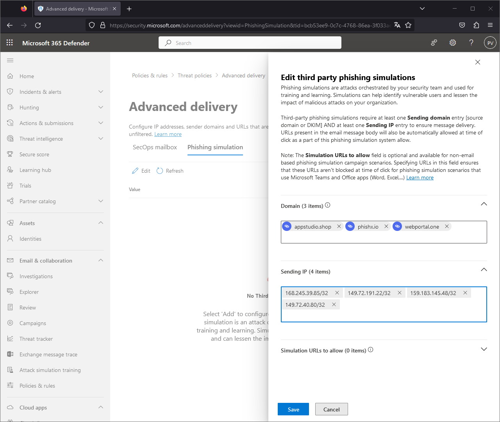Click the Refresh circular arrow icon

160,171
